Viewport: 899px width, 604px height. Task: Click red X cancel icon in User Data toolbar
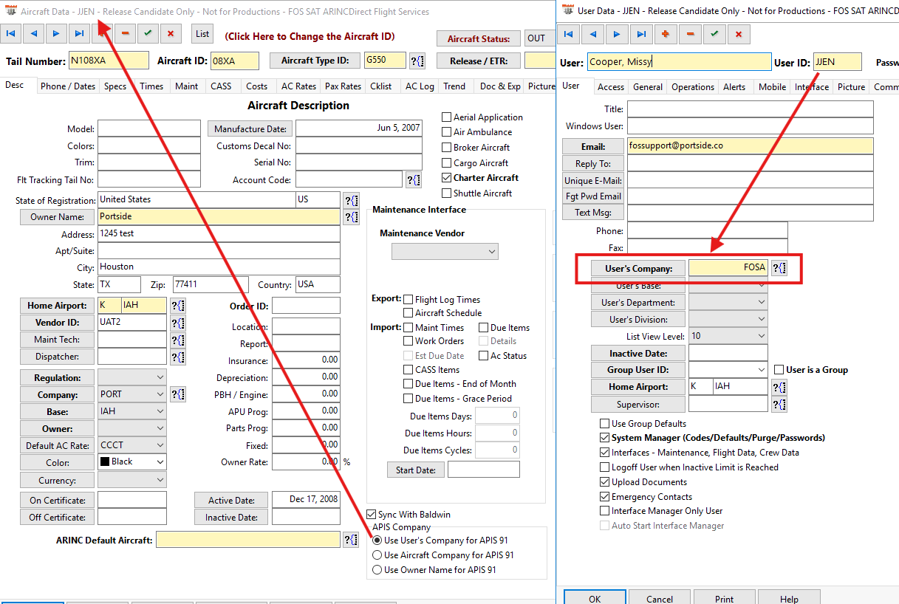738,34
